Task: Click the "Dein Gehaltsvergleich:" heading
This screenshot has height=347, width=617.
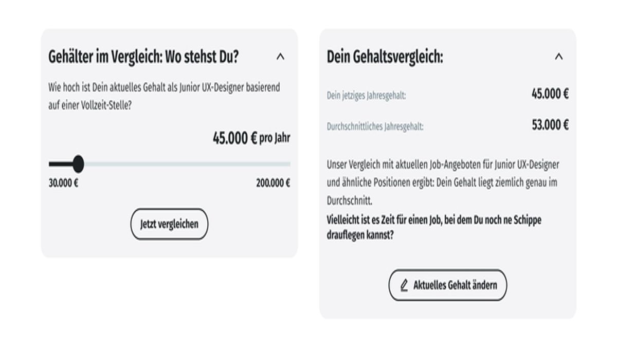Action: 385,57
